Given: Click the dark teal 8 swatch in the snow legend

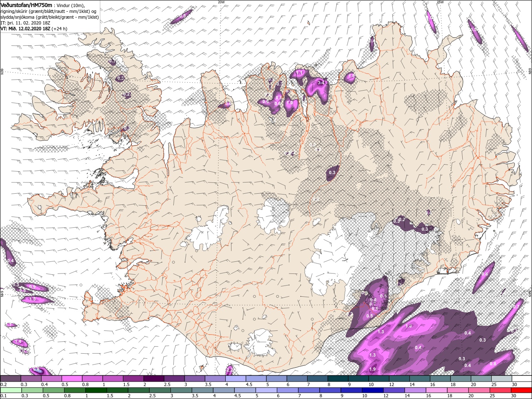Looking at the screenshot, I should point(337,378).
